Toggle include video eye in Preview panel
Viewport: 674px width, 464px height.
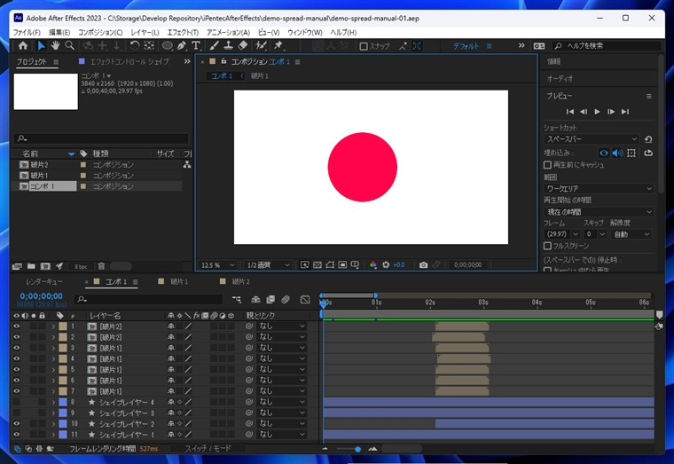604,153
